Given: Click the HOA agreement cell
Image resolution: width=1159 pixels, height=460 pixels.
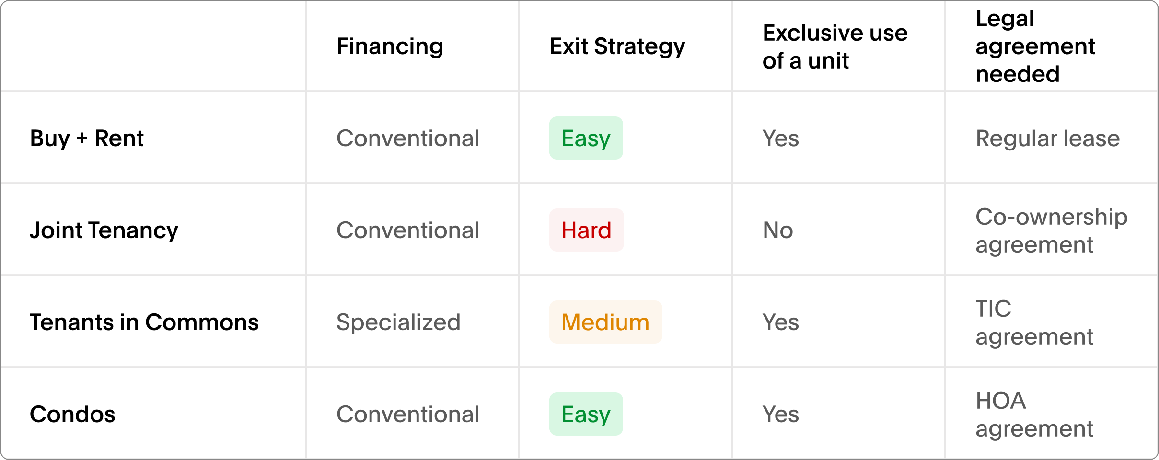Looking at the screenshot, I should (1034, 414).
